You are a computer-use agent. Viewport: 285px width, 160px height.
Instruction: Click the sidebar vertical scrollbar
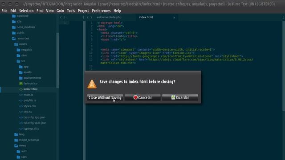[x=57, y=60]
